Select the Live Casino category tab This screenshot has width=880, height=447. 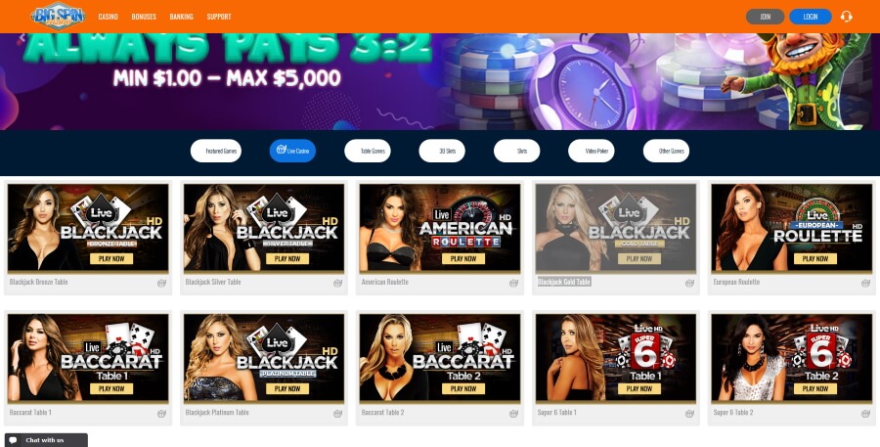[x=292, y=151]
